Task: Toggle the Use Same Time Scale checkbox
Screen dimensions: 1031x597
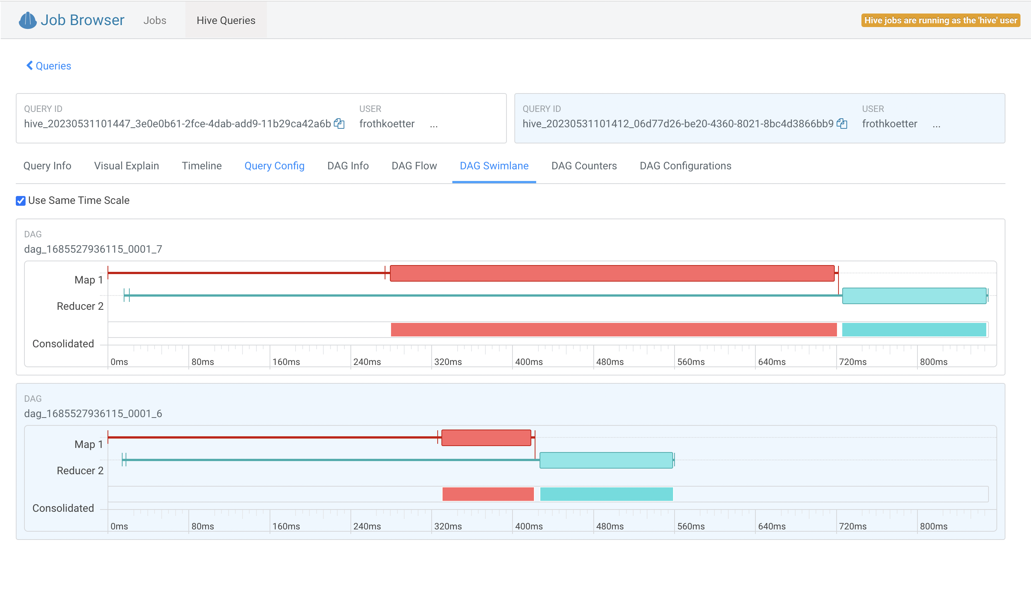Action: click(x=20, y=201)
